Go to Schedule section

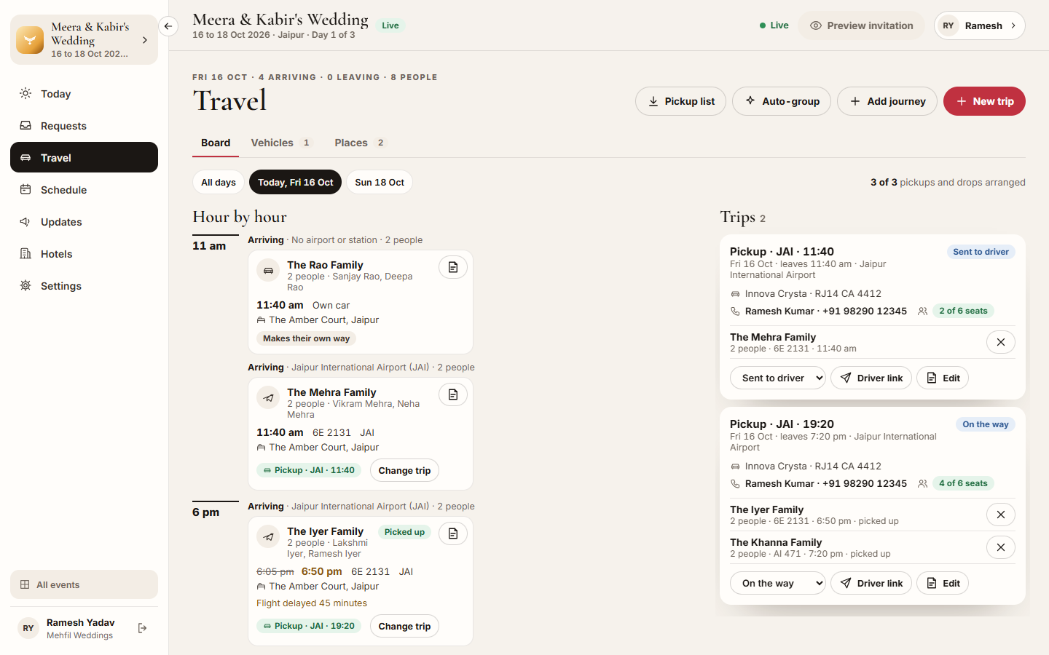click(x=84, y=190)
